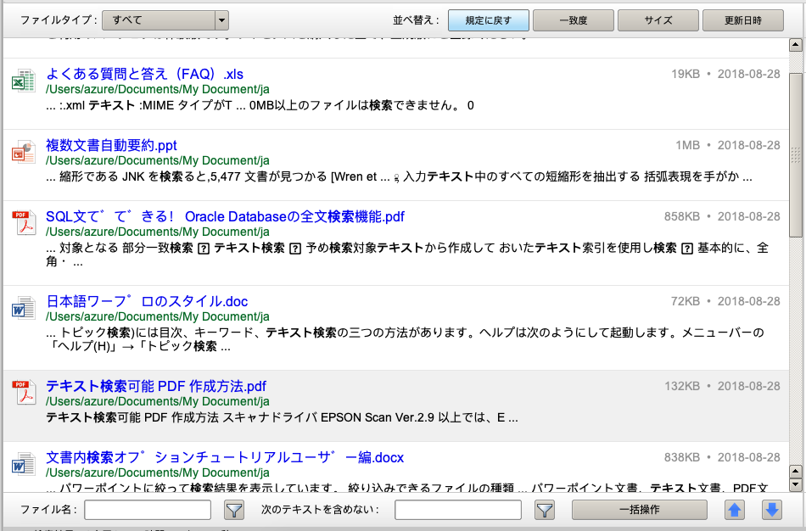Click the PowerPoint icon for 複数文書自動要約.ppt

click(x=23, y=153)
